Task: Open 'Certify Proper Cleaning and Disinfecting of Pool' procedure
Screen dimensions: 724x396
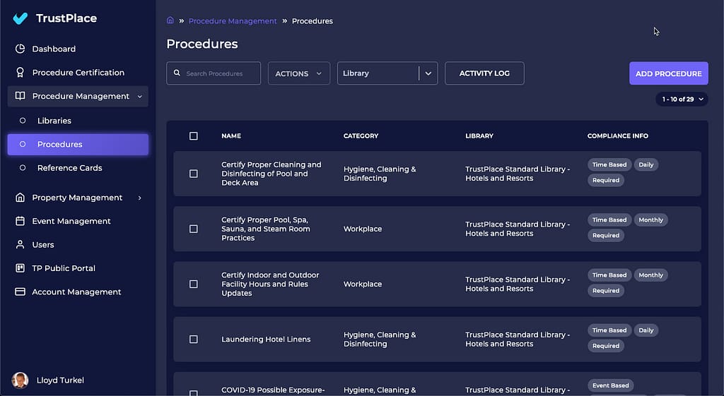Action: coord(271,174)
